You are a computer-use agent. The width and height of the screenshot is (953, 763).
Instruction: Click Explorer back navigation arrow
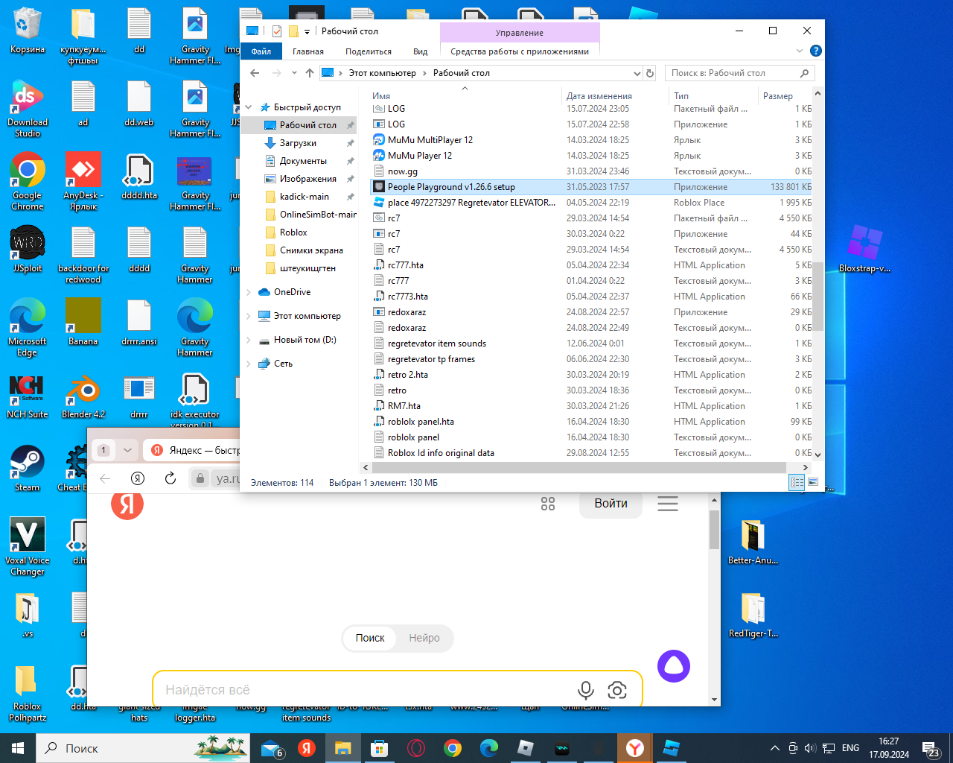255,73
